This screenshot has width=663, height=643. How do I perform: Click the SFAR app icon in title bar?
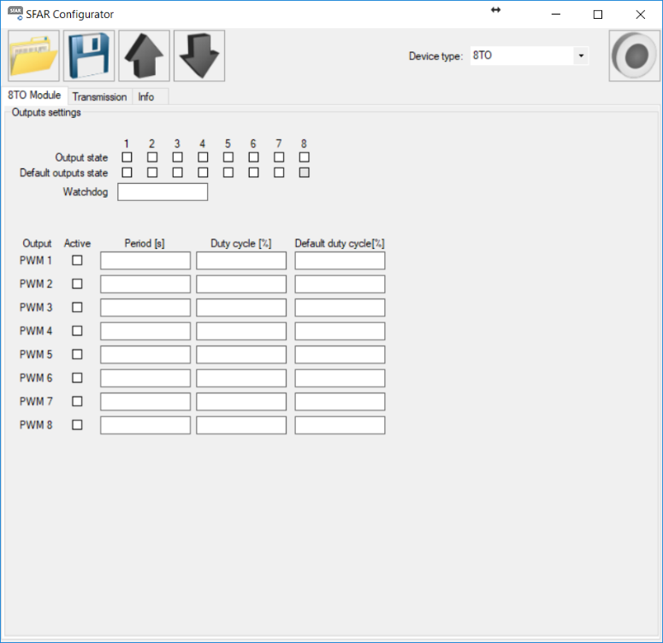tap(15, 14)
